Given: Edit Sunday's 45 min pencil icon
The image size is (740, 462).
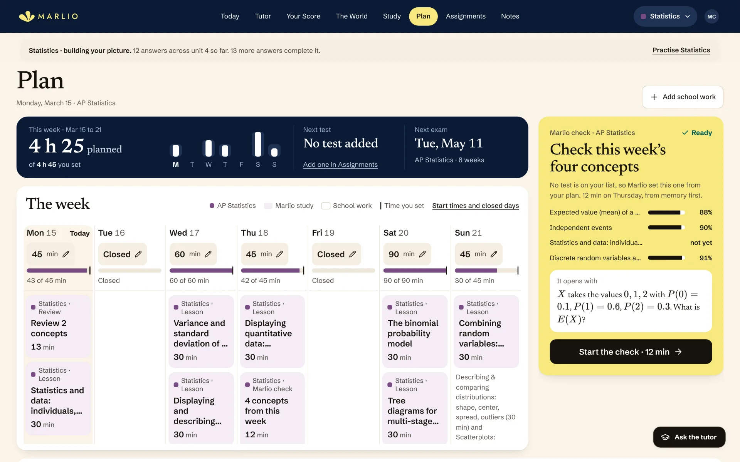Looking at the screenshot, I should [494, 254].
